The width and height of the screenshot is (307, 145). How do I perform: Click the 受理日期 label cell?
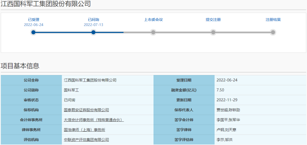184,80
